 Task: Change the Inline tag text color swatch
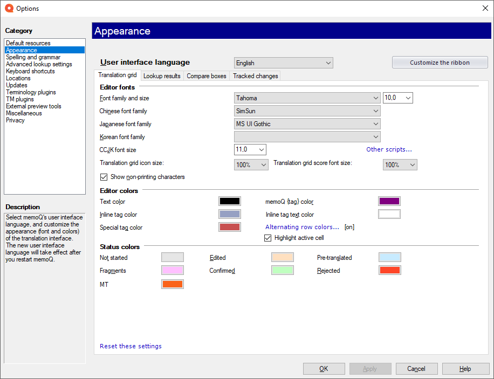click(x=389, y=214)
